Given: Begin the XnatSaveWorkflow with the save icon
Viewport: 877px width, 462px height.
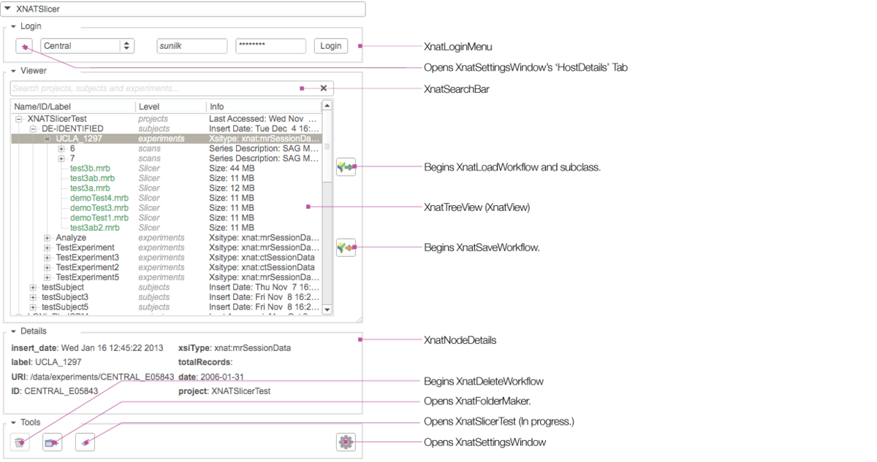Looking at the screenshot, I should click(x=346, y=247).
